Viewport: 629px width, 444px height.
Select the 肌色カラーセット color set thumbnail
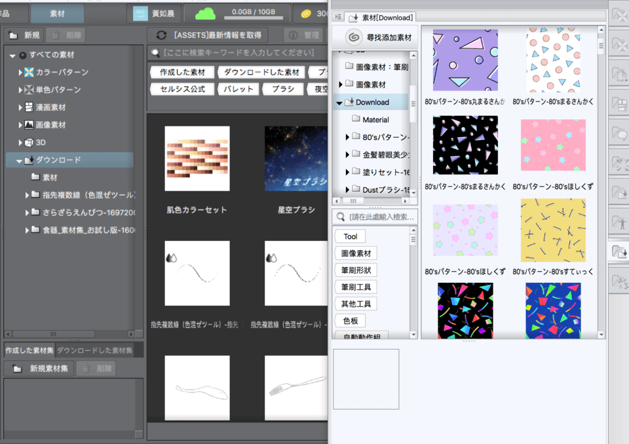click(x=197, y=158)
